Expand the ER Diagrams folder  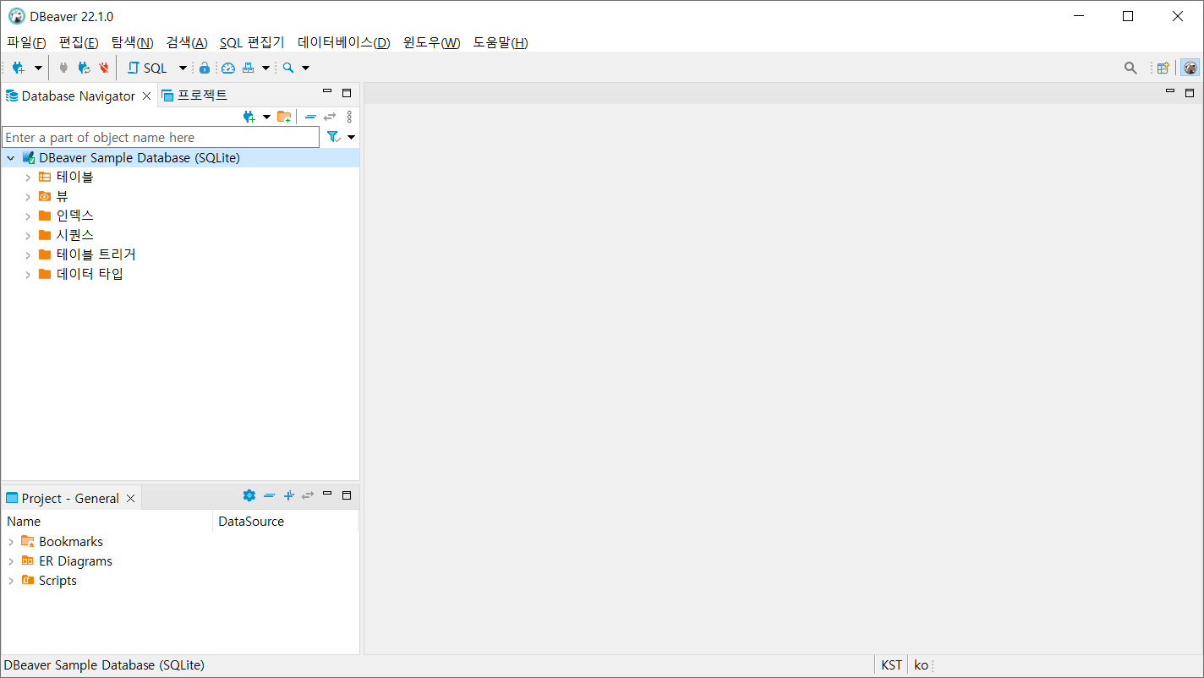click(11, 561)
